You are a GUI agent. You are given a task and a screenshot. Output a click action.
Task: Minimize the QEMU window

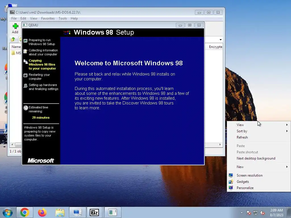(180, 25)
